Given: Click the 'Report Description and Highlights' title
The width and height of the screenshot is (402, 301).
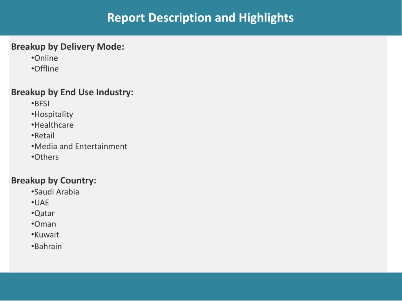Looking at the screenshot, I should [200, 18].
